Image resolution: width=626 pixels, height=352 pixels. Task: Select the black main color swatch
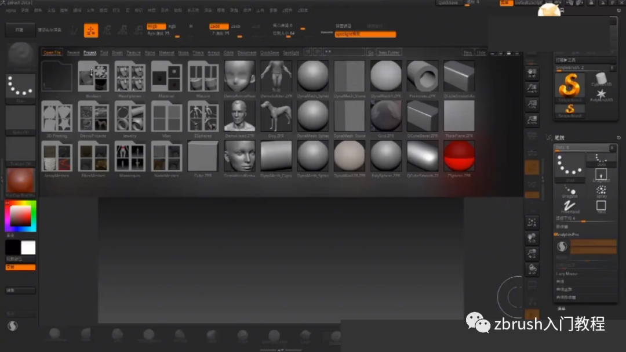(x=13, y=248)
